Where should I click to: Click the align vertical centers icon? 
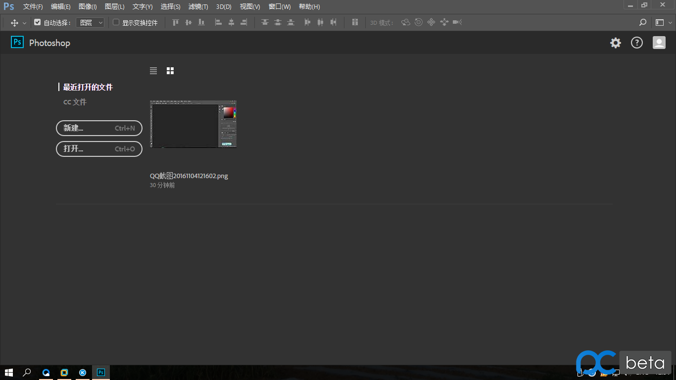point(188,22)
